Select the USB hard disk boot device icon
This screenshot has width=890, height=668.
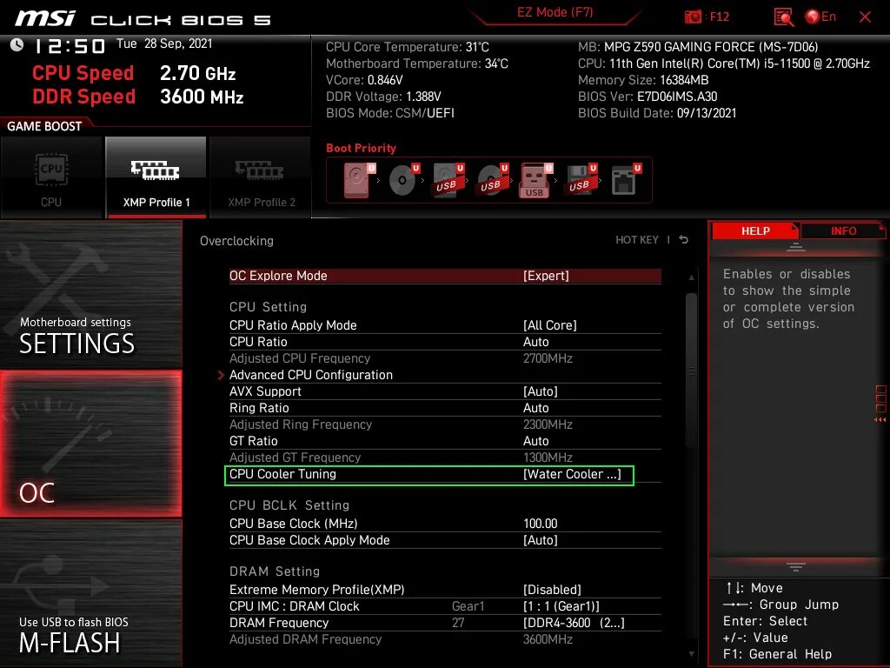(448, 181)
